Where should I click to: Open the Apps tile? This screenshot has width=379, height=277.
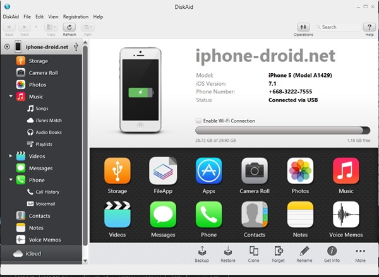pyautogui.click(x=209, y=171)
